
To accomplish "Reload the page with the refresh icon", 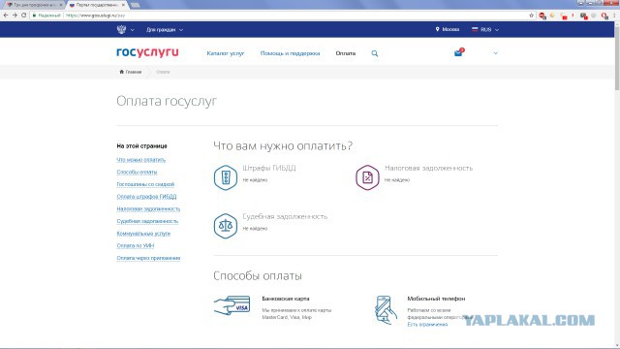I will (23, 16).
